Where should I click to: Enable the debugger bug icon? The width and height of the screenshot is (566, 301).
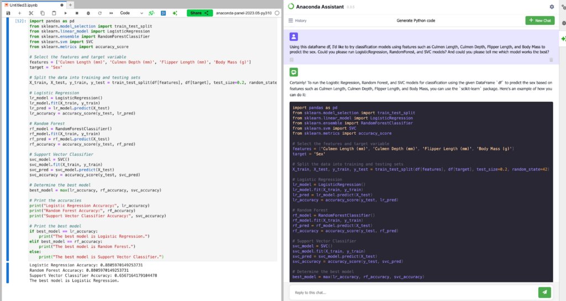click(88, 13)
